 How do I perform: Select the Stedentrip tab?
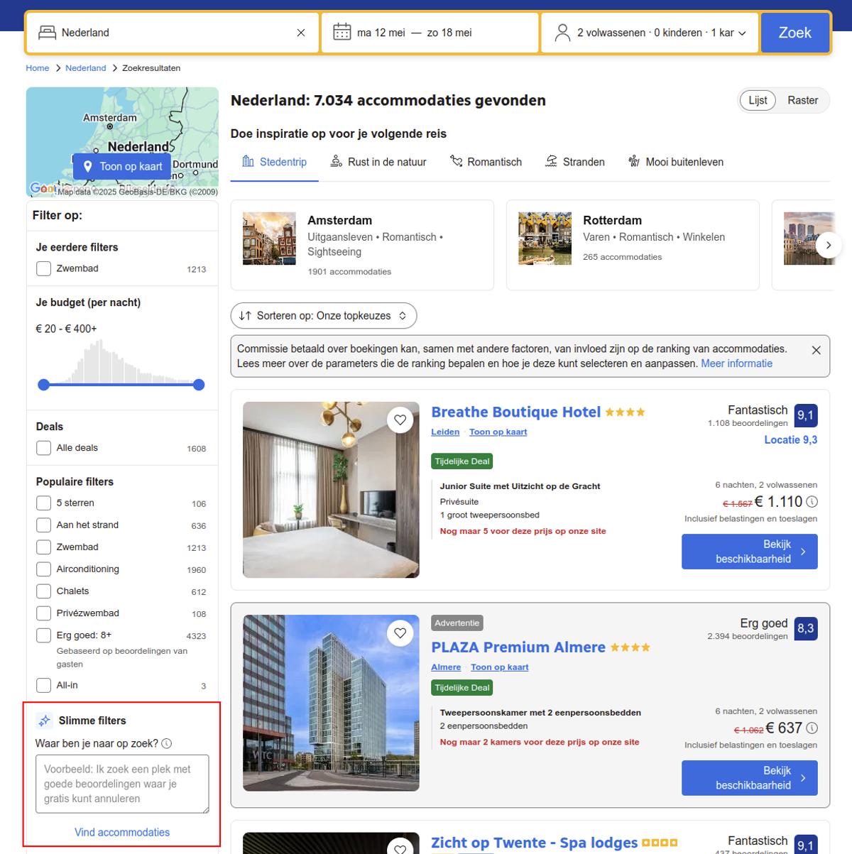pyautogui.click(x=274, y=162)
